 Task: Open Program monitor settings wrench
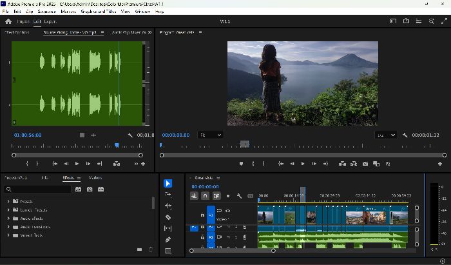coord(405,135)
